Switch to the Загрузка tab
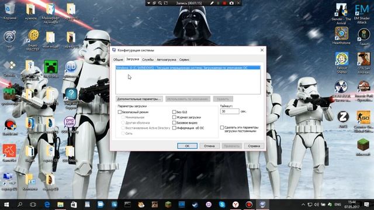374x210 pixels. tap(133, 59)
